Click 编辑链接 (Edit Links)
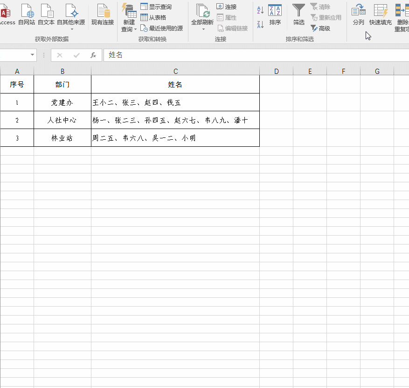The width and height of the screenshot is (409, 388). pos(232,28)
